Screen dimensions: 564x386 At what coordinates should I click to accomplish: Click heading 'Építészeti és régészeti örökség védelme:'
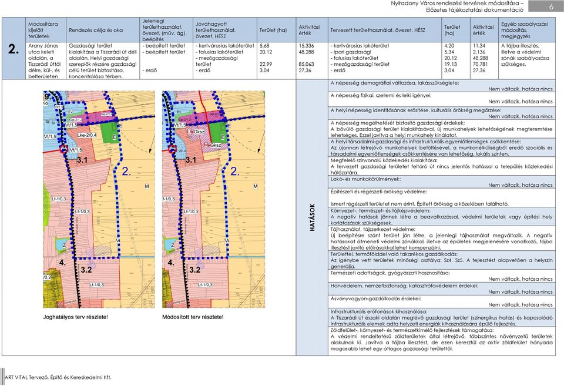379,192
